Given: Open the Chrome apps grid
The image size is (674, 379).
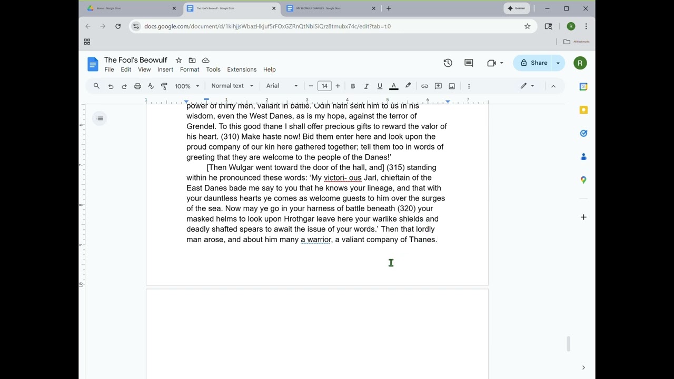Looking at the screenshot, I should 87,42.
